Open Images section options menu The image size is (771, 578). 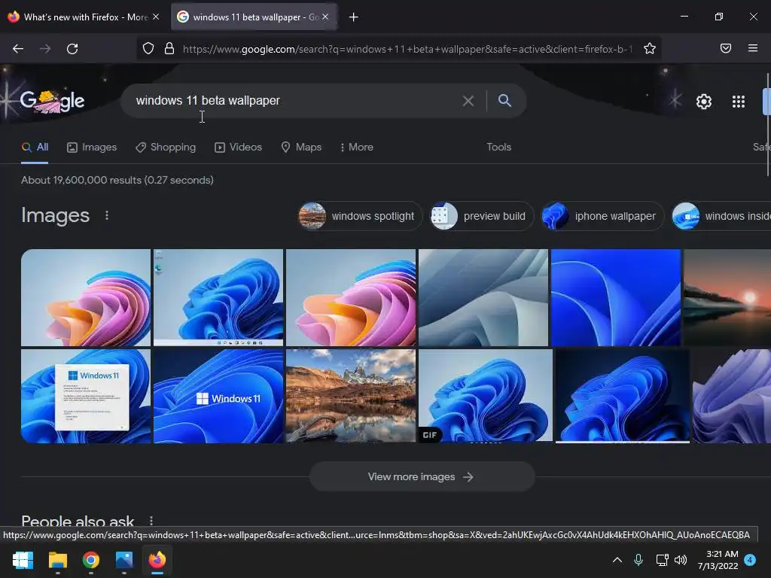pos(107,215)
